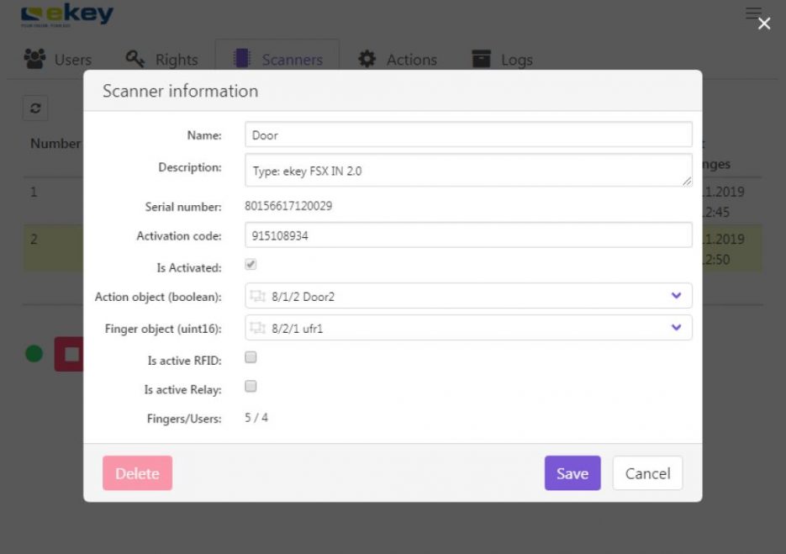Click the Is active RFID label
Viewport: 786px width, 554px height.
tap(184, 361)
